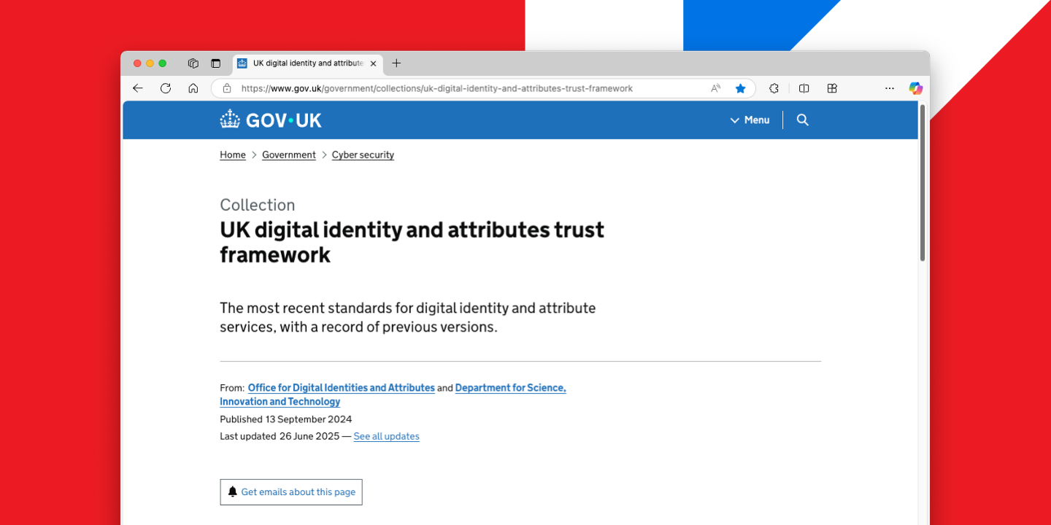Viewport: 1051px width, 525px height.
Task: Open the GOV.UK search magnifier
Action: point(802,120)
